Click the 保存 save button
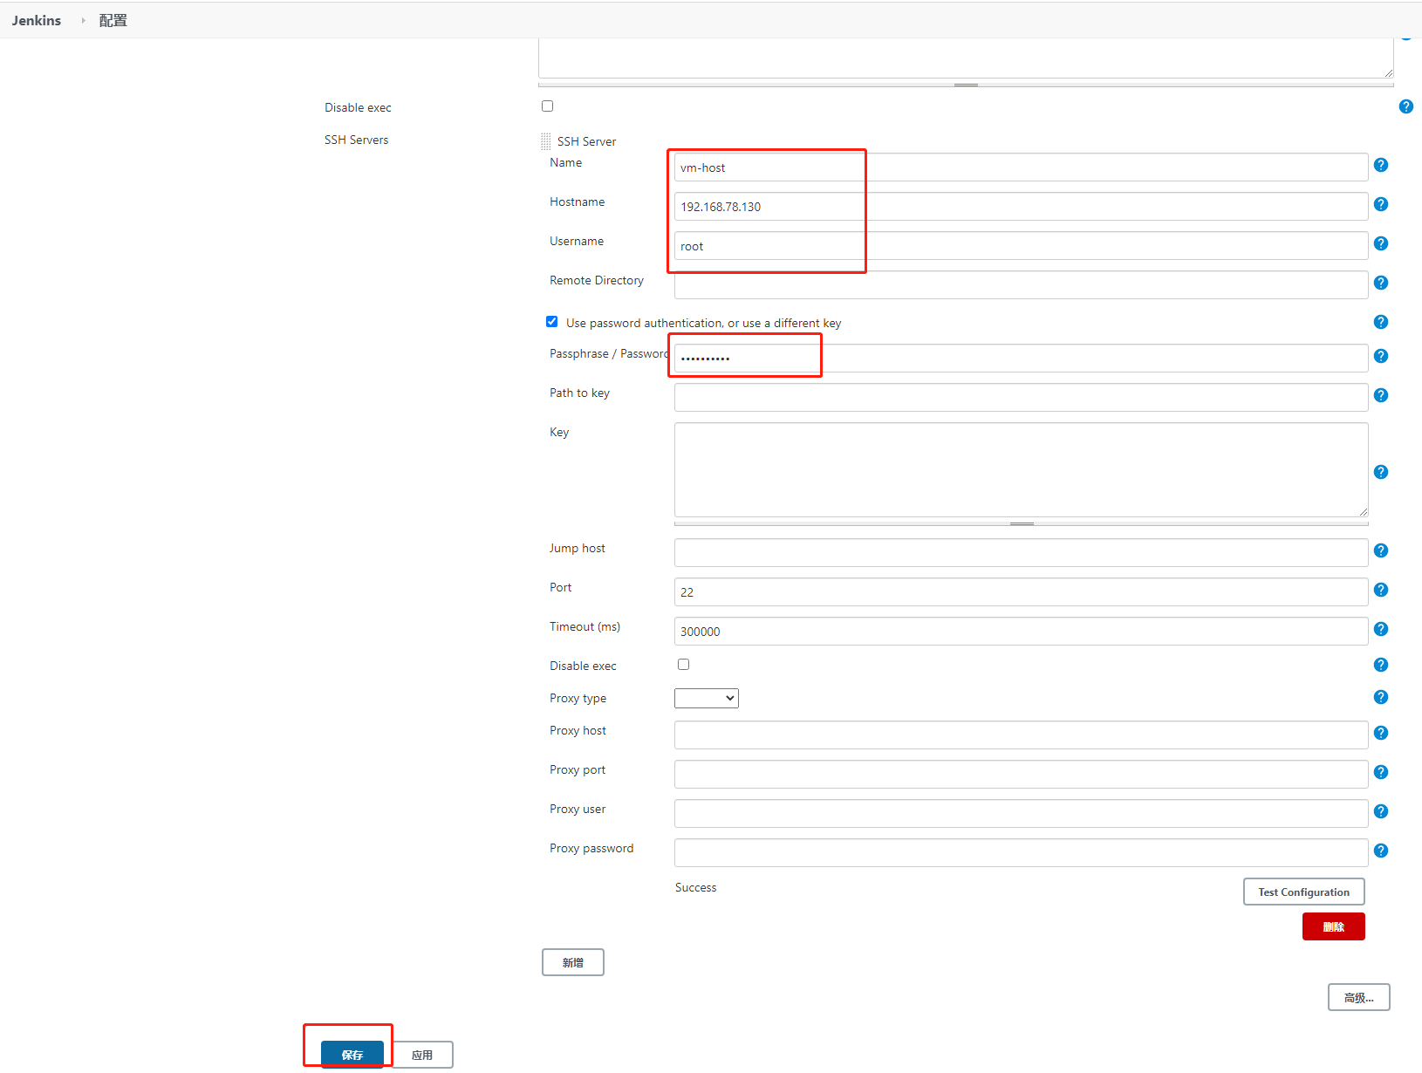 tap(352, 1055)
